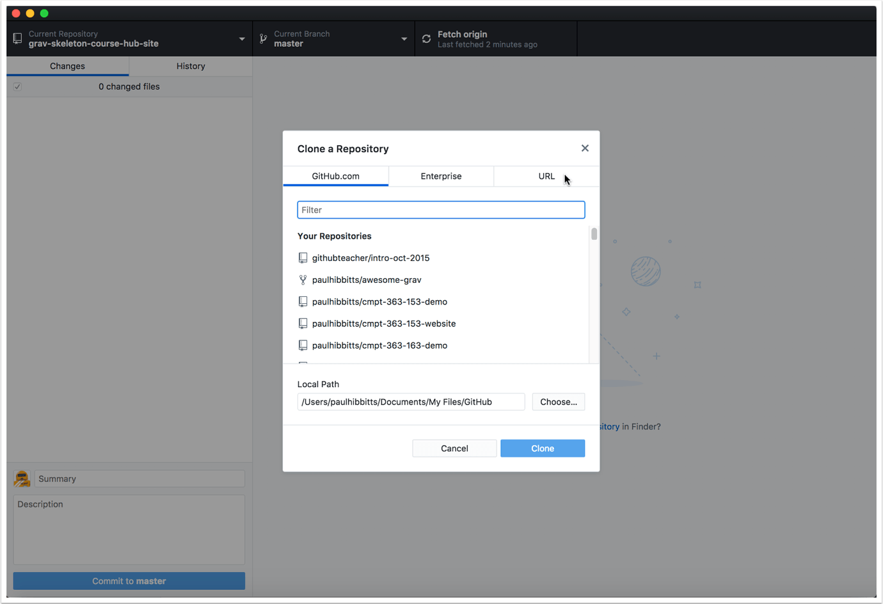883x604 pixels.
Task: Click inside the Filter field
Action: tap(440, 209)
